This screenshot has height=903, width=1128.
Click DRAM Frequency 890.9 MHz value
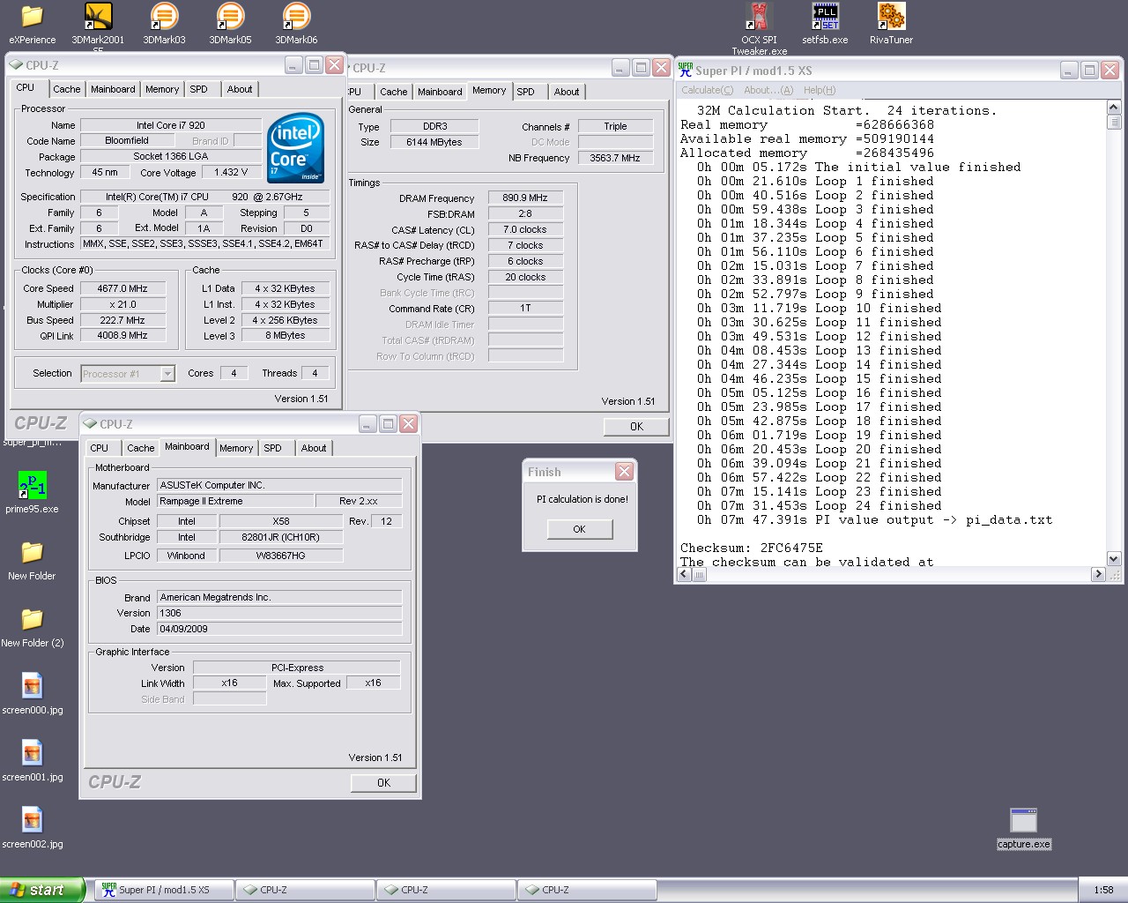pyautogui.click(x=525, y=198)
